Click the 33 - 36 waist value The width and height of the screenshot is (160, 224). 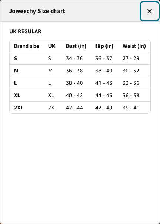pyautogui.click(x=131, y=83)
